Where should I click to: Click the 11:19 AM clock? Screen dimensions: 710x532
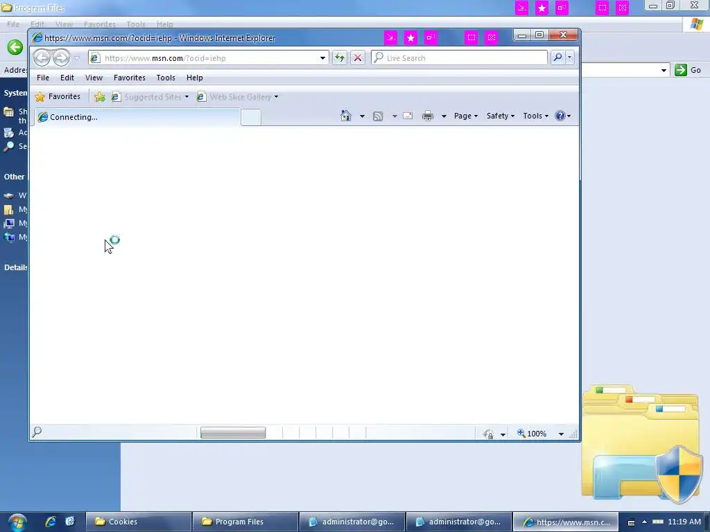point(684,522)
